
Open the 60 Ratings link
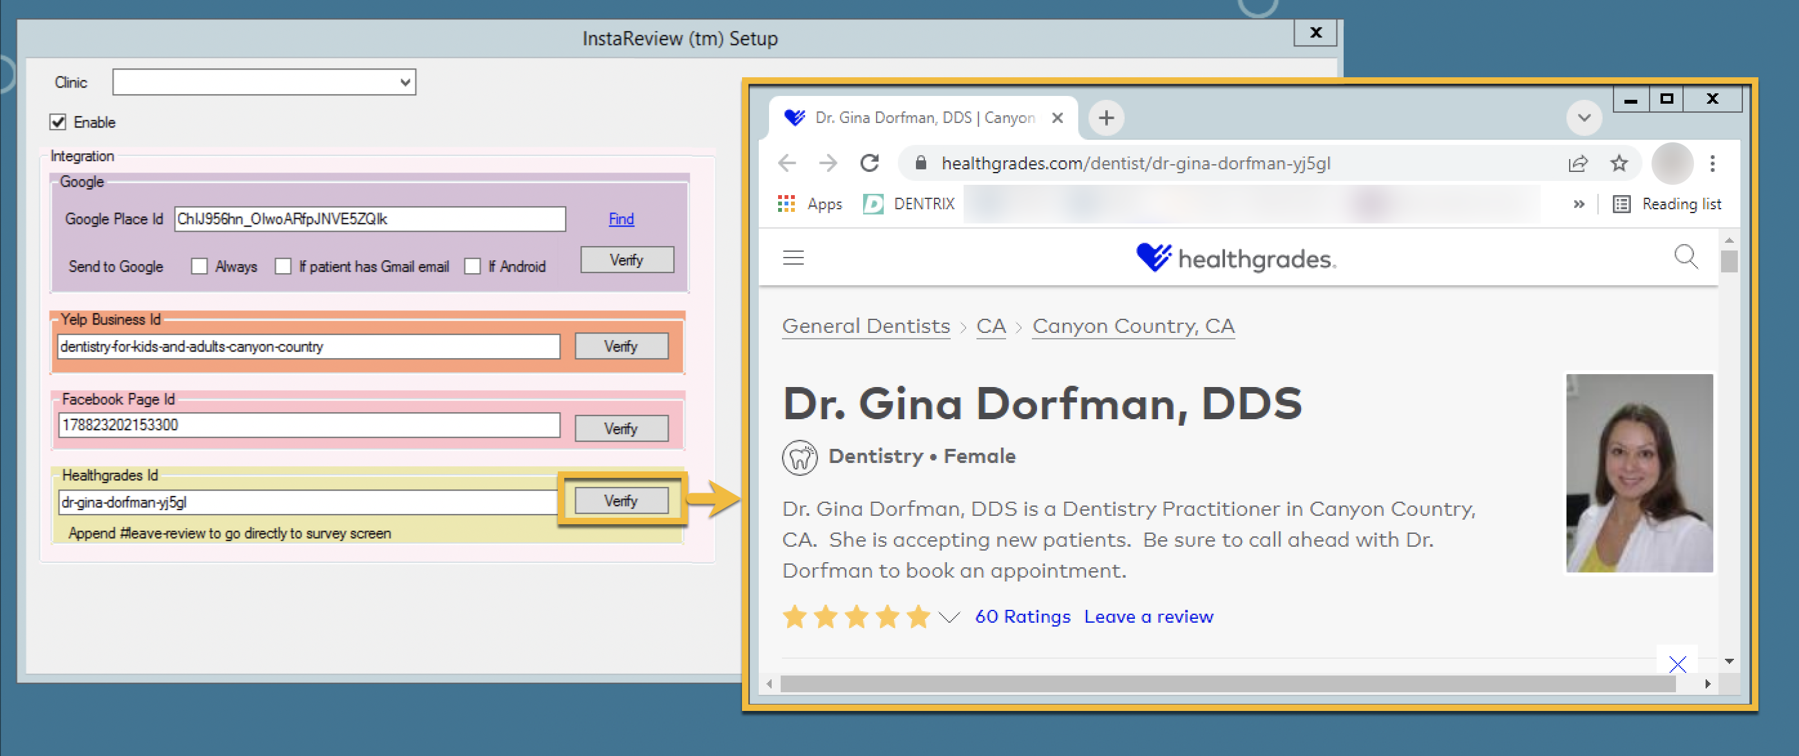(x=1022, y=616)
